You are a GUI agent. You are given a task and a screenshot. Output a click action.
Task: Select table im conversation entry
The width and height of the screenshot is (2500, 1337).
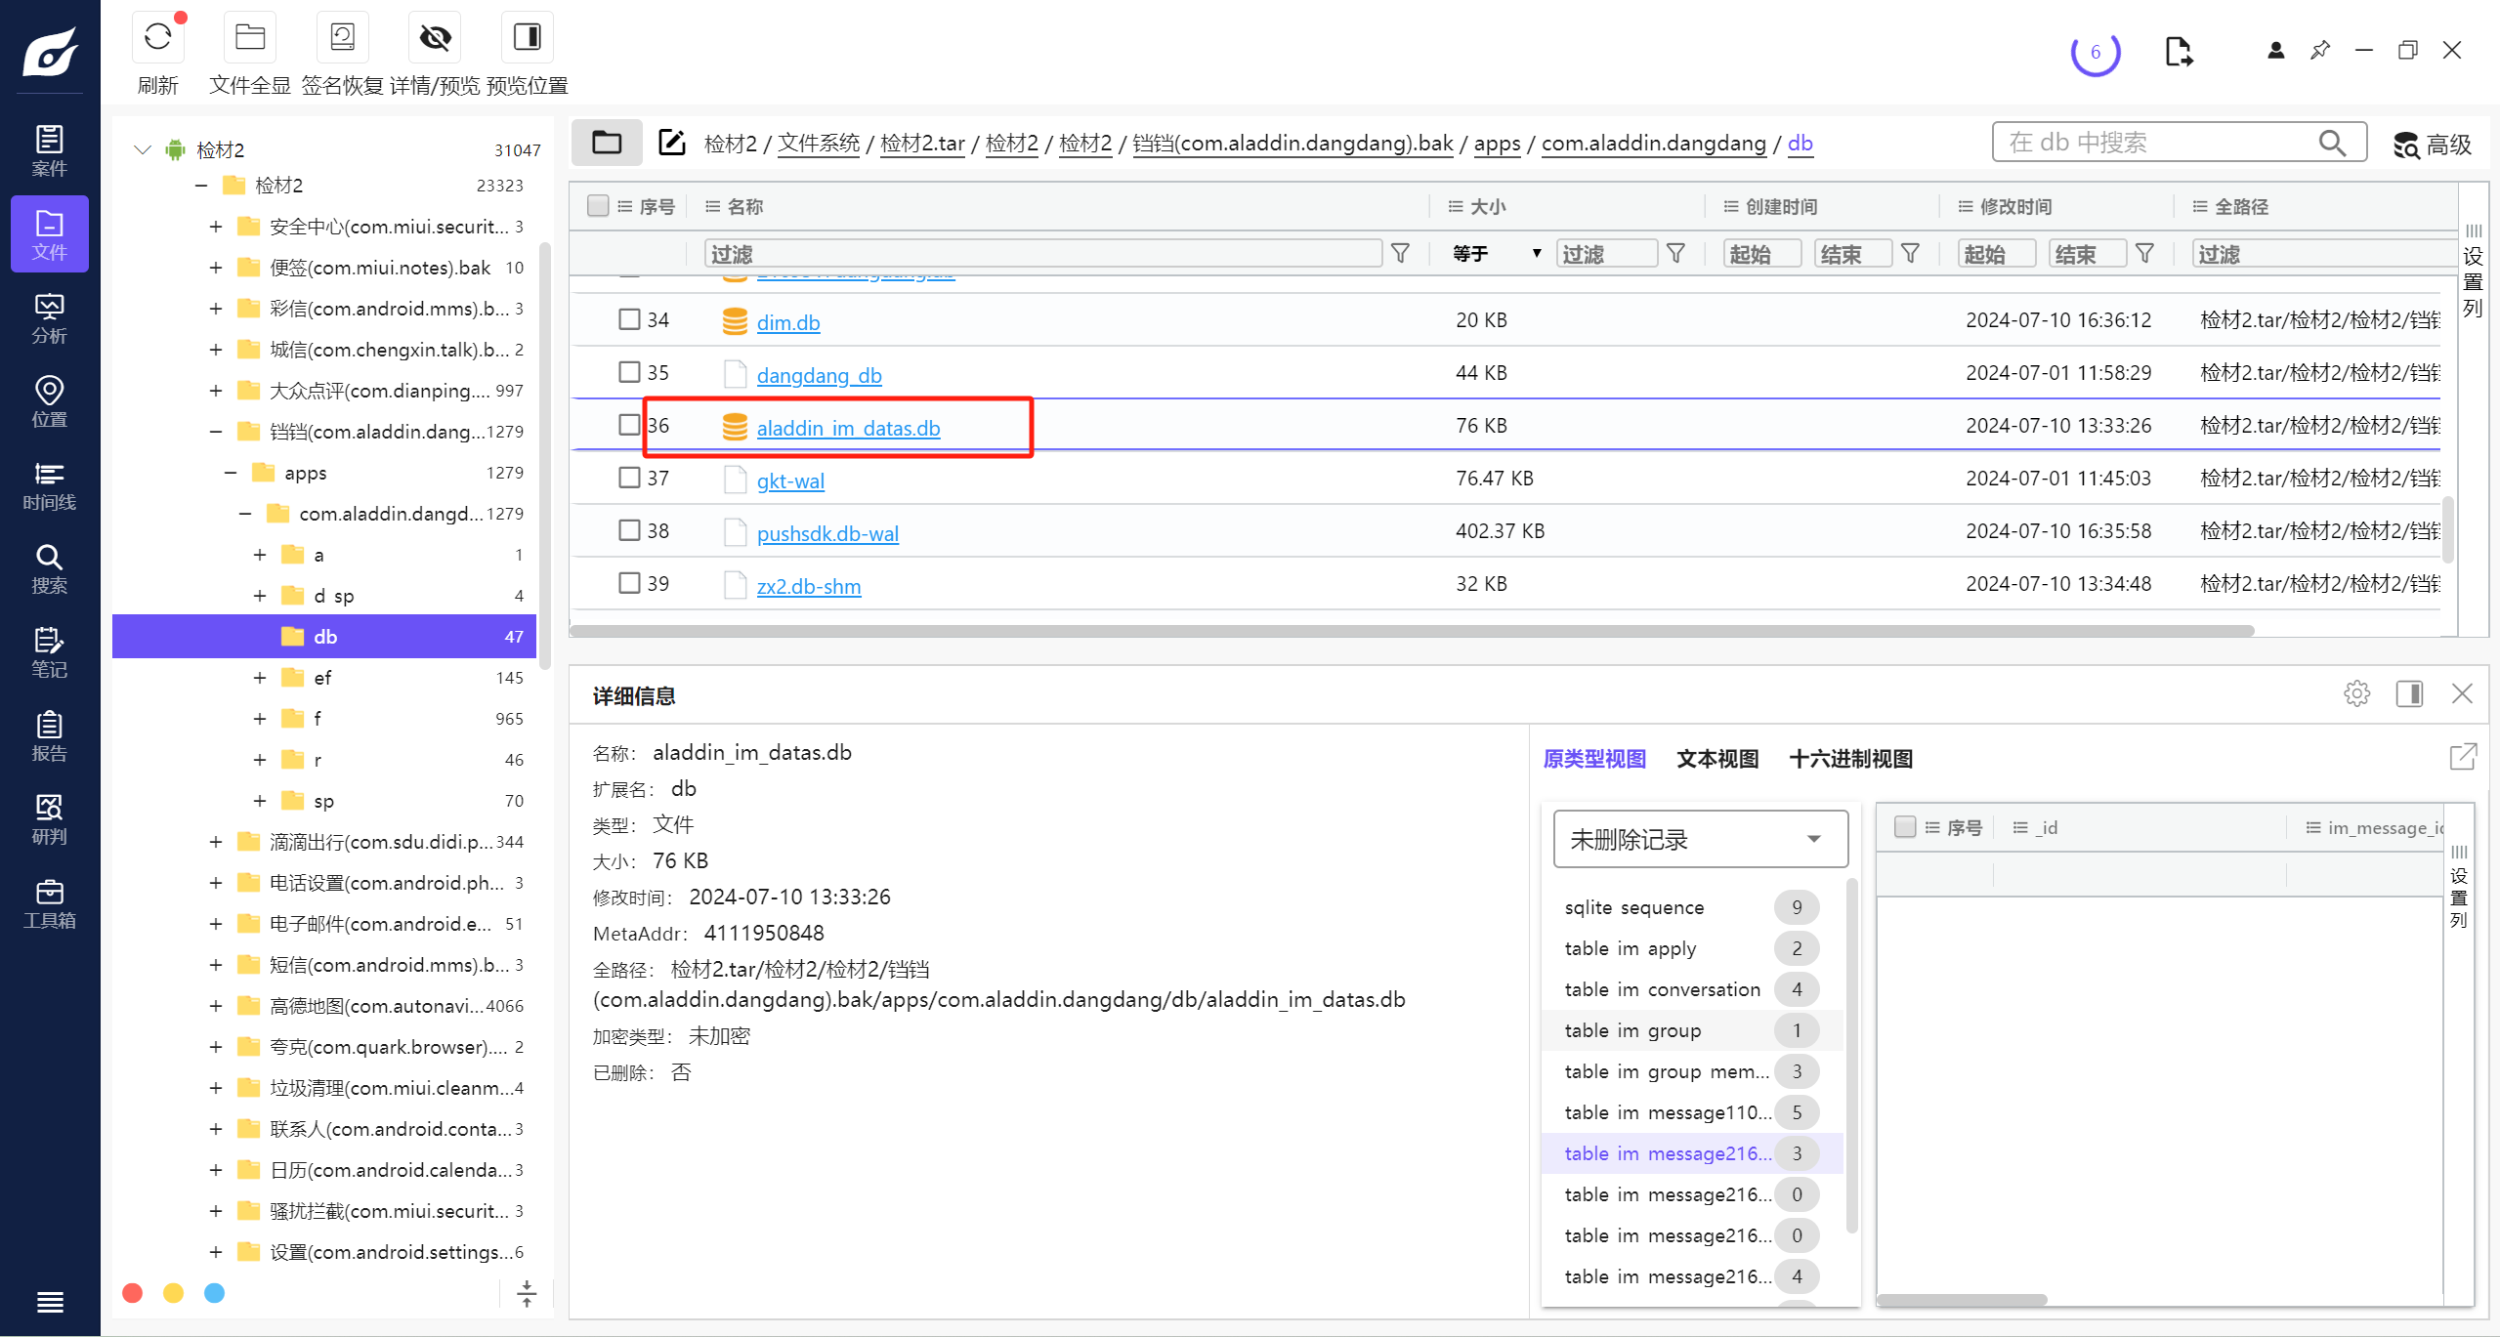[1661, 989]
